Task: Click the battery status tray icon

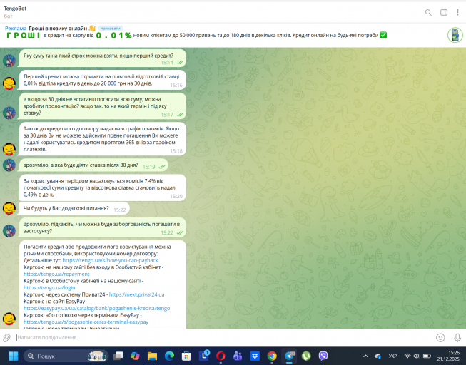Action: tap(427, 356)
